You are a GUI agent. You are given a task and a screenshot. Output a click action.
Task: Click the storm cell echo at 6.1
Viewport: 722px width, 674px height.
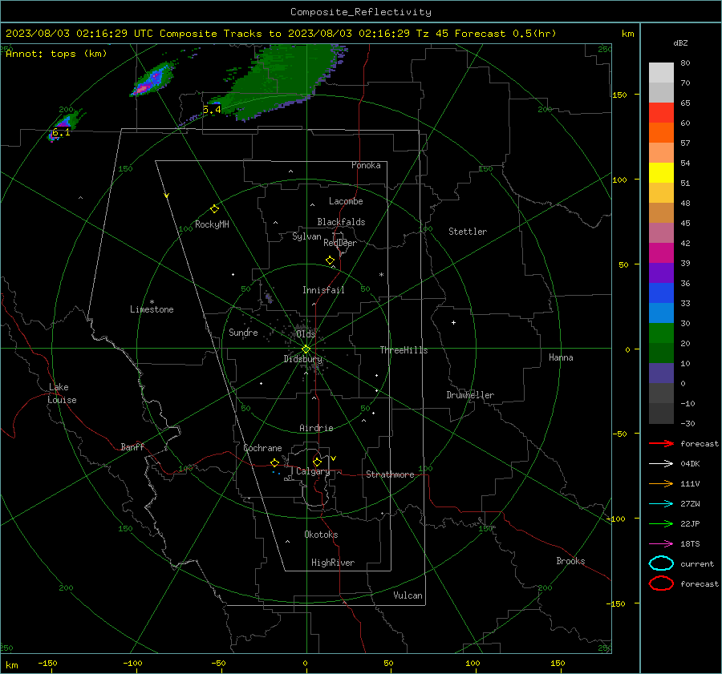[66, 124]
